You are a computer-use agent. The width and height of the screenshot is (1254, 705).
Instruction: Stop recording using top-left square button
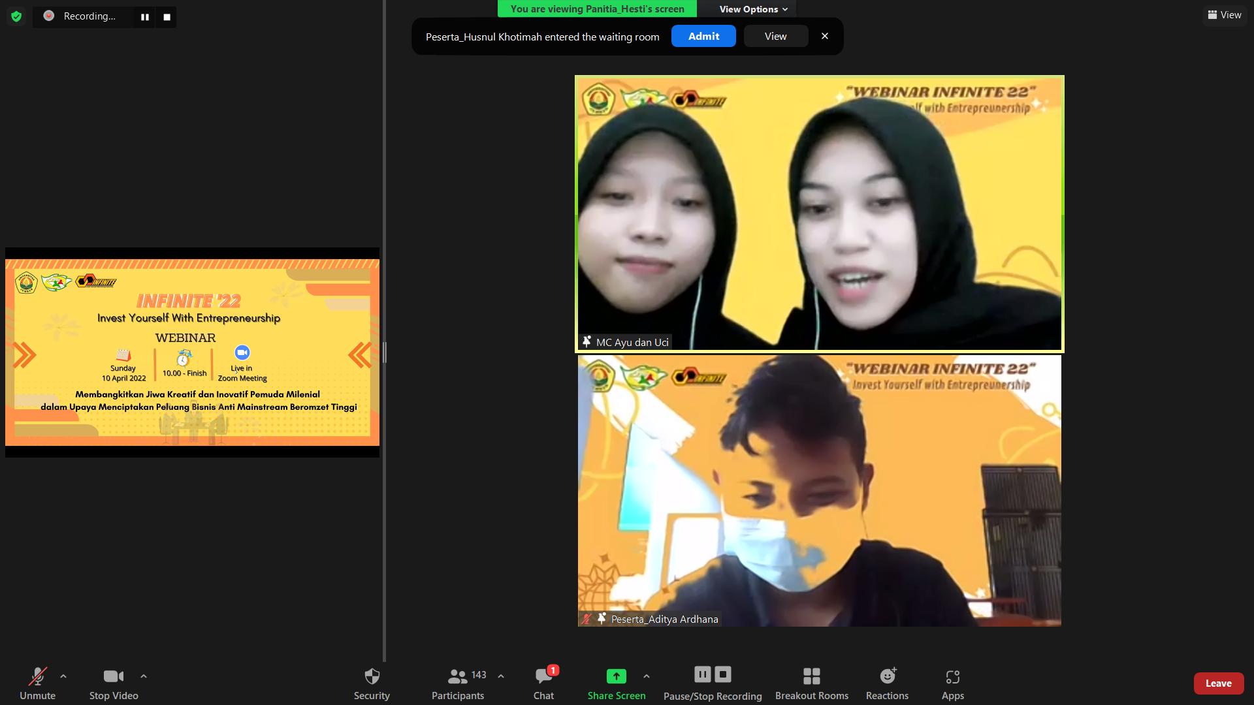pyautogui.click(x=167, y=17)
